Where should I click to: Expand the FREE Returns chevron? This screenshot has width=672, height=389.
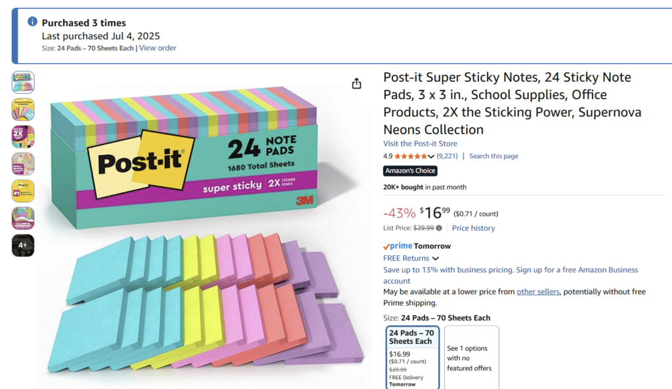click(436, 258)
